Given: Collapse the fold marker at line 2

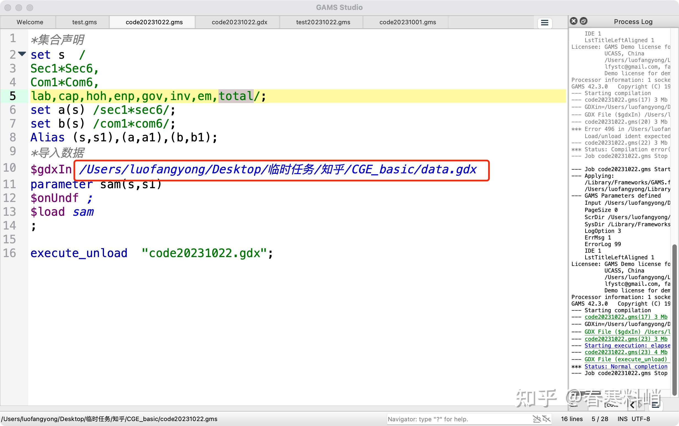Looking at the screenshot, I should coord(22,53).
